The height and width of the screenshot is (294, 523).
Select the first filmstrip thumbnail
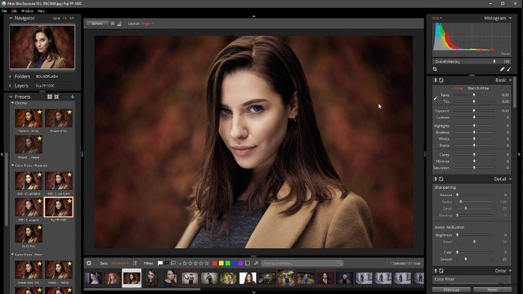pos(93,278)
